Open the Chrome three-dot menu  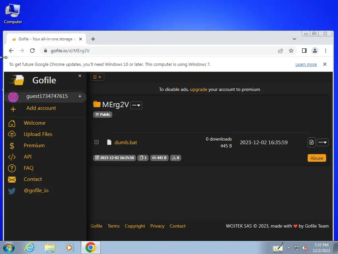(325, 51)
